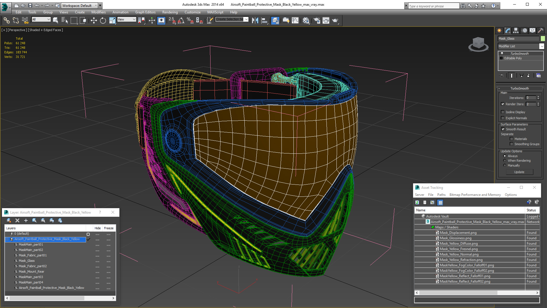Screen dimensions: 547x308
Task: Click Refresh icon in Asset Tracking toolbar
Action: pyautogui.click(x=417, y=202)
